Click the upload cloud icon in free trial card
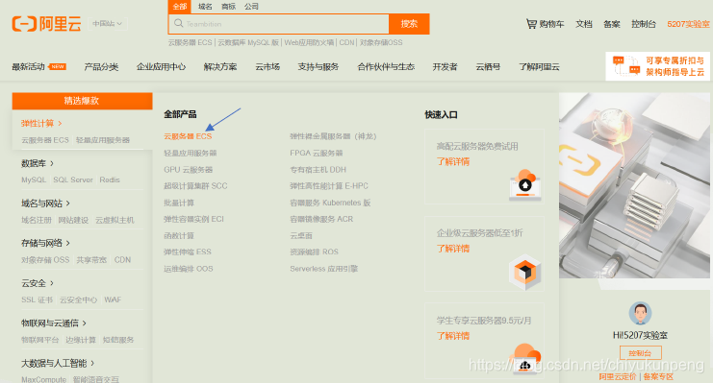The image size is (713, 383). tap(525, 184)
